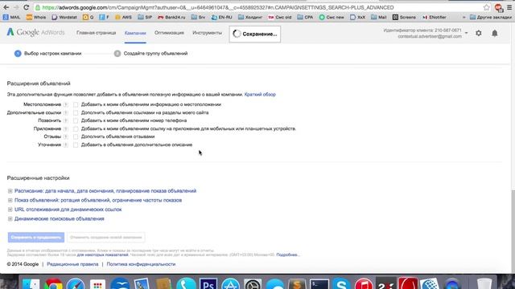This screenshot has height=289, width=515.
Task: Open the Whois bookmark
Action: pos(36,17)
